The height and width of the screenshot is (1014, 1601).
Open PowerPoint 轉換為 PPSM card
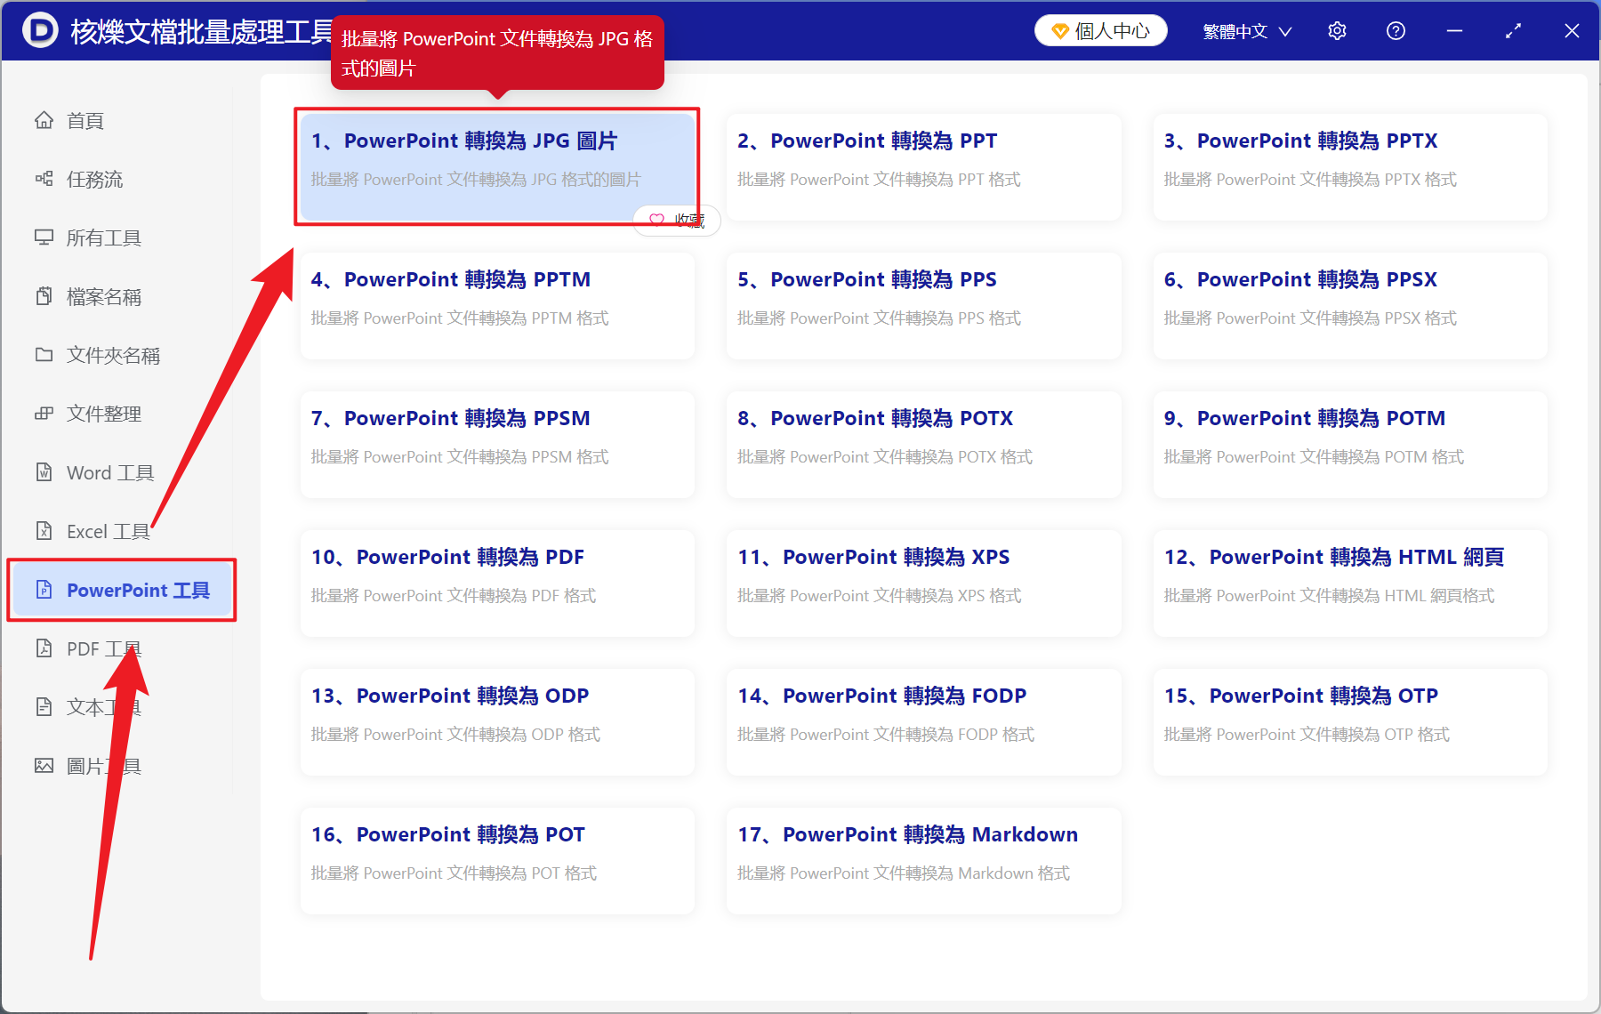coord(497,445)
